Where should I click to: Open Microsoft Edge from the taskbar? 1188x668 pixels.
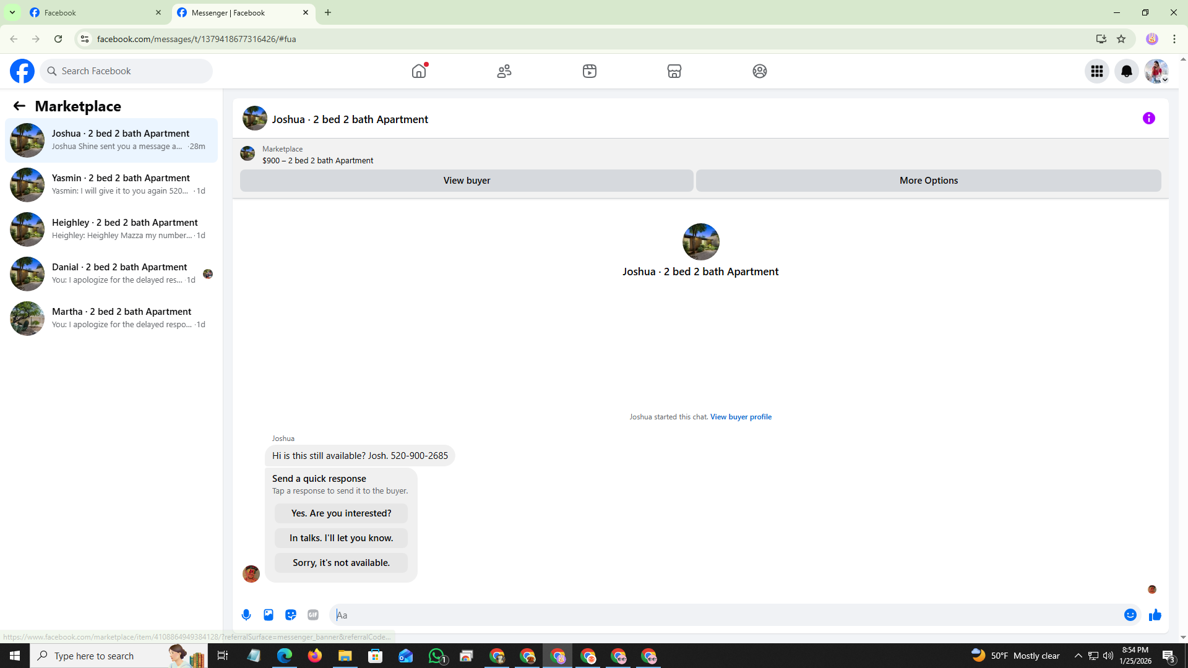pos(285,656)
